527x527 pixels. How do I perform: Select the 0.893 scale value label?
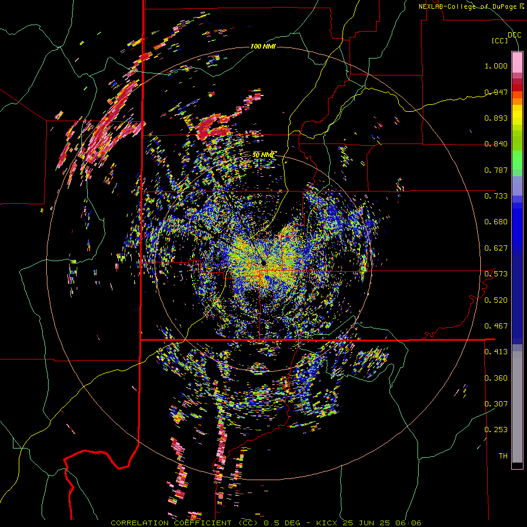496,118
